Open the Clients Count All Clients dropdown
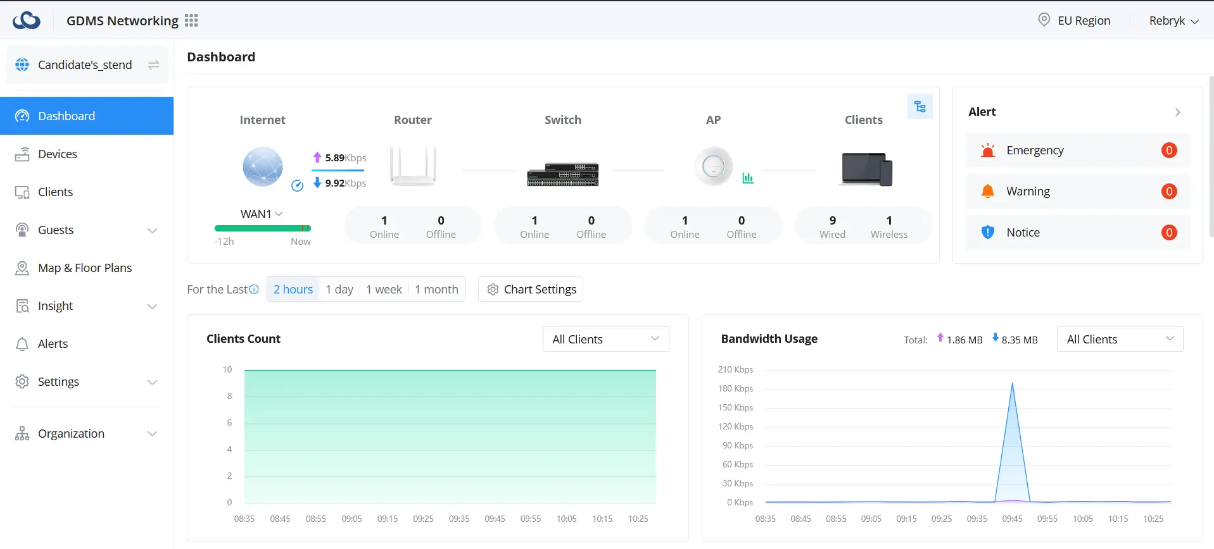Image resolution: width=1214 pixels, height=549 pixels. (x=605, y=339)
